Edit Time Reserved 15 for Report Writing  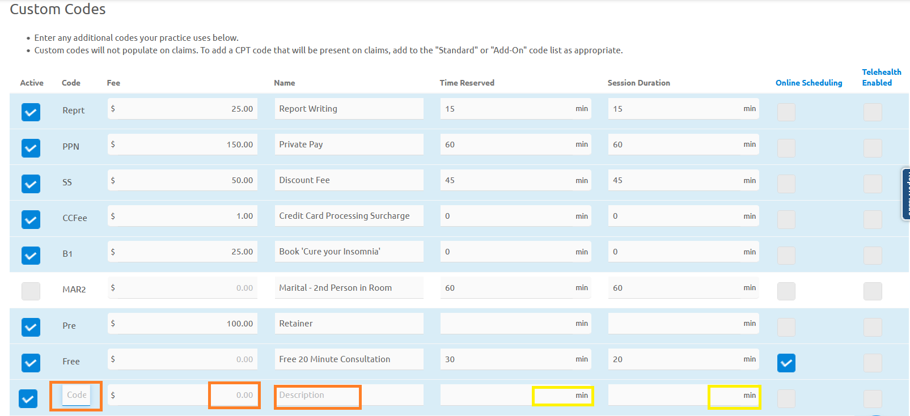515,109
